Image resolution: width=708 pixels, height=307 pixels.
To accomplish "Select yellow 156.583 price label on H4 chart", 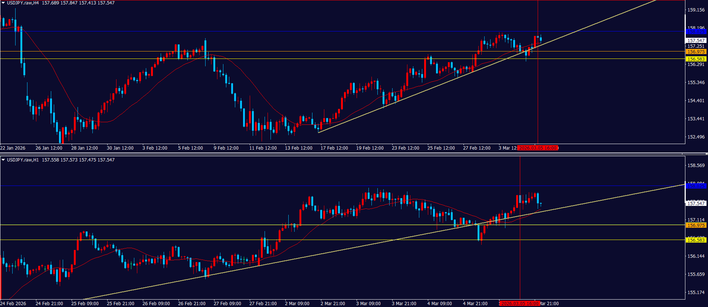I will pos(696,59).
